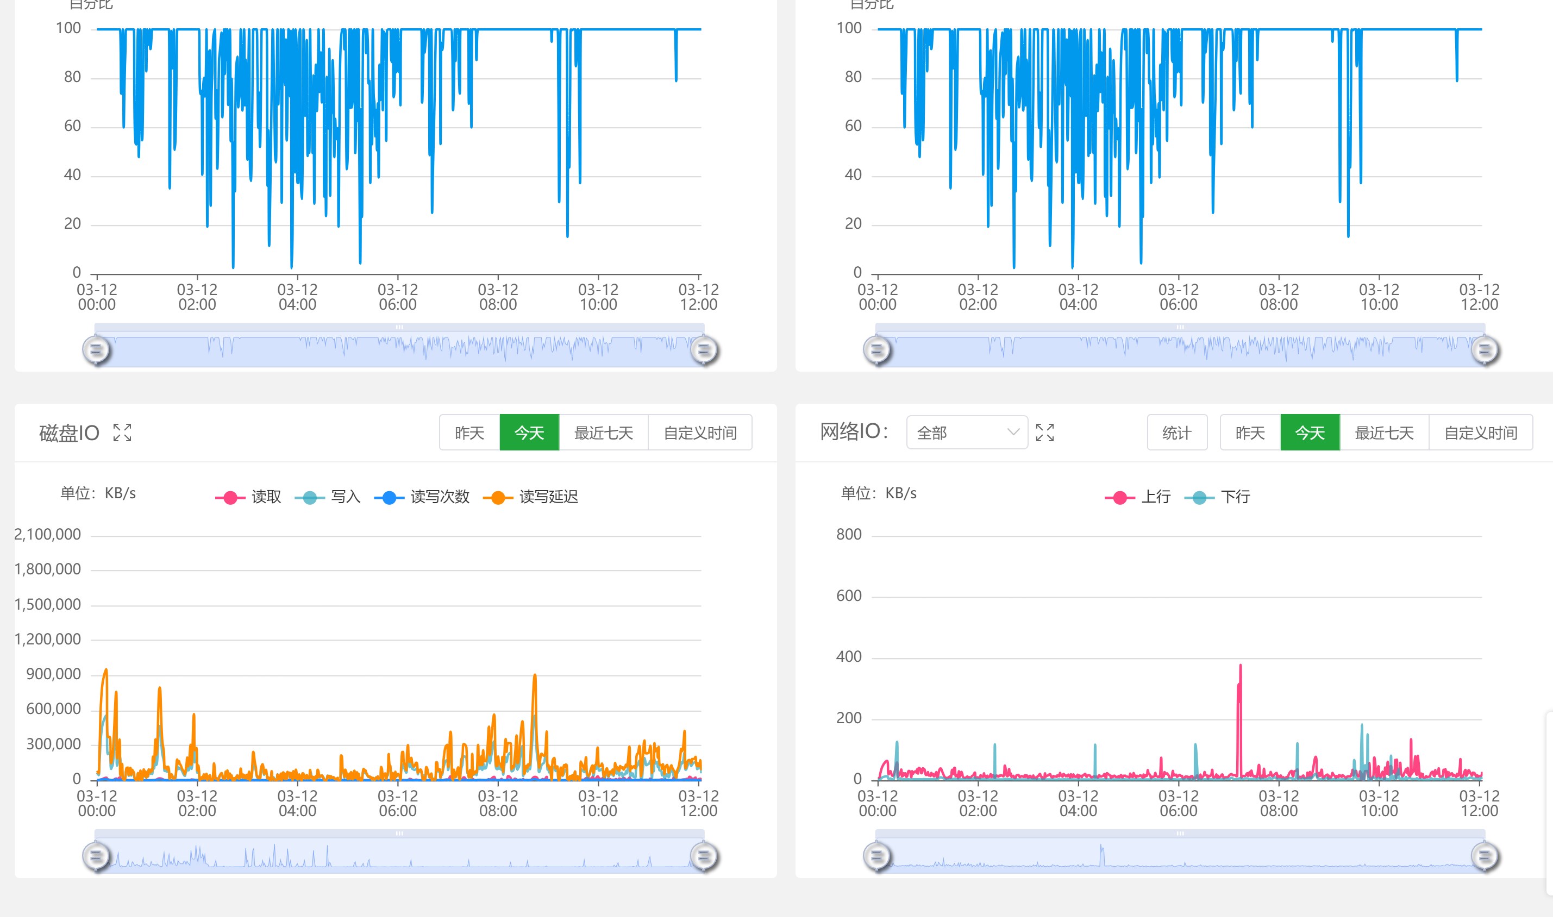
Task: Toggle the 读写次数 legend series
Action: [x=422, y=497]
